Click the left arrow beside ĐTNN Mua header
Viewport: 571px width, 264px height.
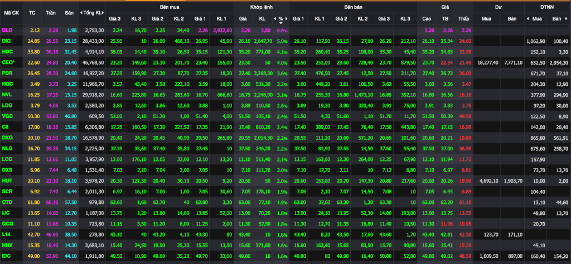528,18
